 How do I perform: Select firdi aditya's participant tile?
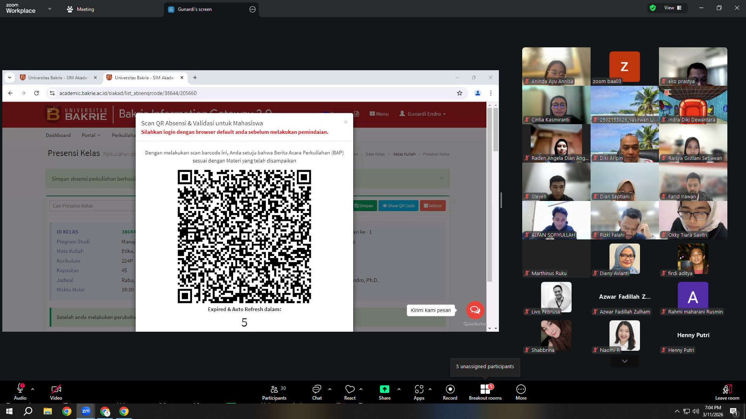pyautogui.click(x=693, y=258)
